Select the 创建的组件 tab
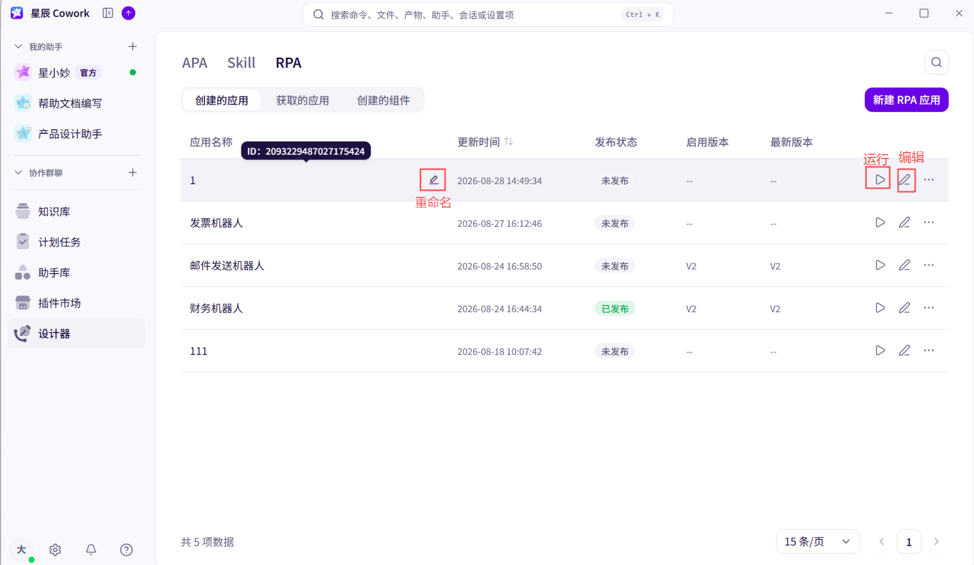 coord(383,100)
